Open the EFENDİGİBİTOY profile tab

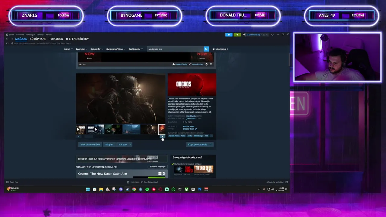78,39
